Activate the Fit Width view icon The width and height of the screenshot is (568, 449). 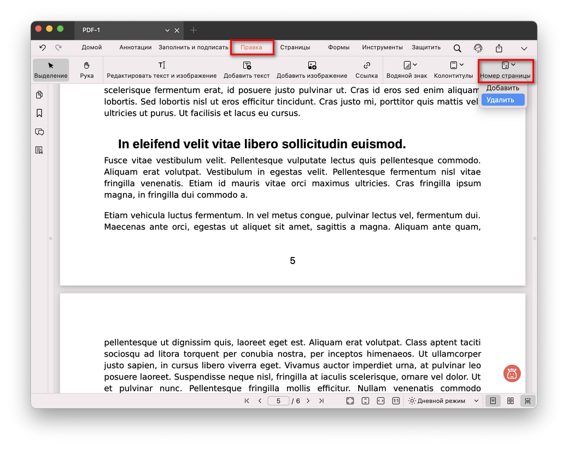click(380, 400)
